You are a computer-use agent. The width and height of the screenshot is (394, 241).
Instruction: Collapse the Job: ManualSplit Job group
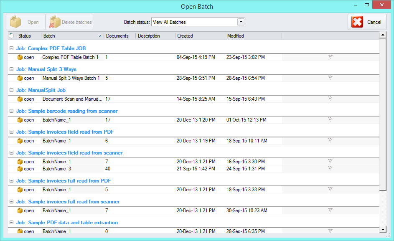tap(12, 90)
